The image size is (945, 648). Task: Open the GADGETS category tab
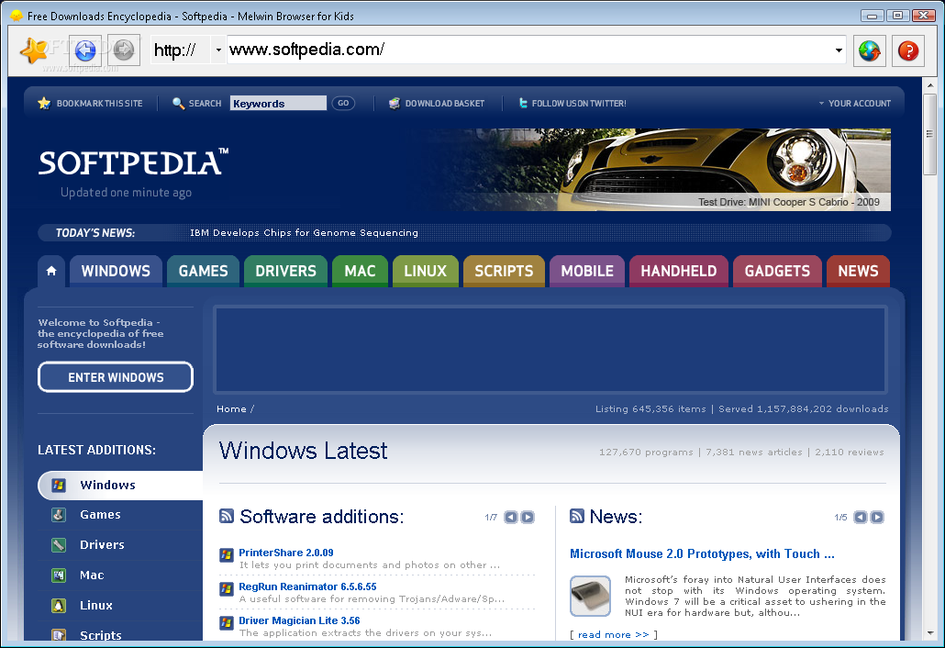777,272
